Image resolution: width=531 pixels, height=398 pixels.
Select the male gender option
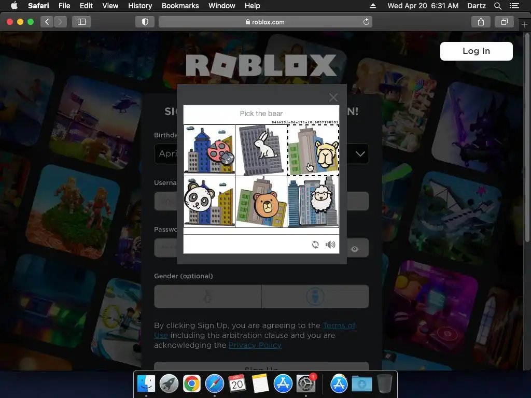315,296
